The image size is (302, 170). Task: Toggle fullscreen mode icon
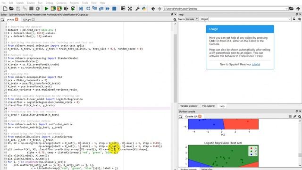pyautogui.click(x=130, y=8)
